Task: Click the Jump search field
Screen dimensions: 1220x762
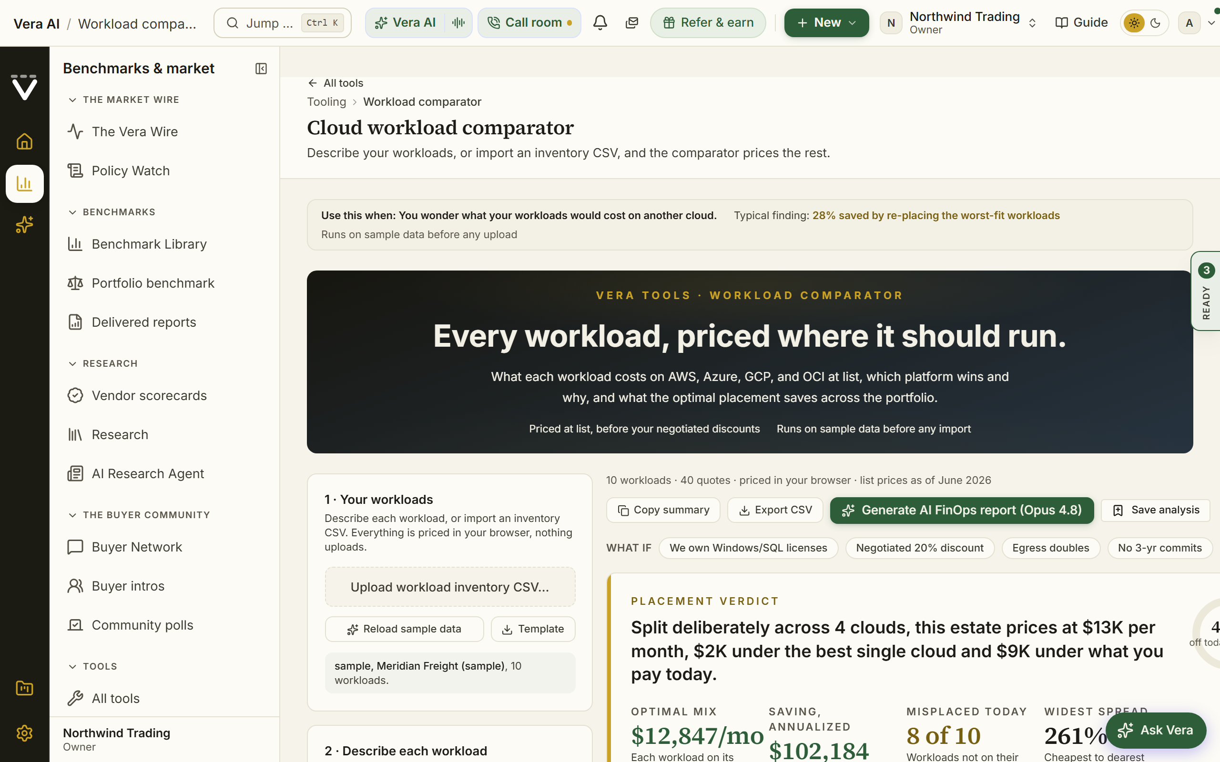Action: click(282, 23)
